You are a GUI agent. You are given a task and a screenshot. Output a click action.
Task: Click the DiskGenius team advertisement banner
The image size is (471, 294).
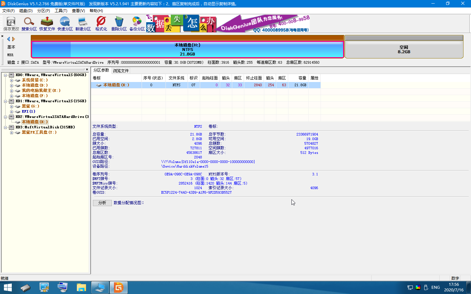coord(228,24)
